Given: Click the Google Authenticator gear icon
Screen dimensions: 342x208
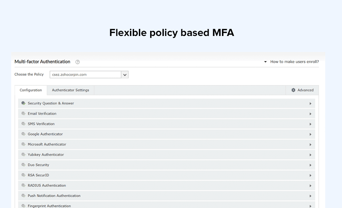Looking at the screenshot, I should 23,134.
